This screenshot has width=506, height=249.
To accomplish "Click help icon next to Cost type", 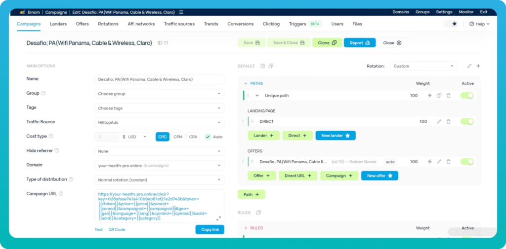I will pyautogui.click(x=51, y=136).
